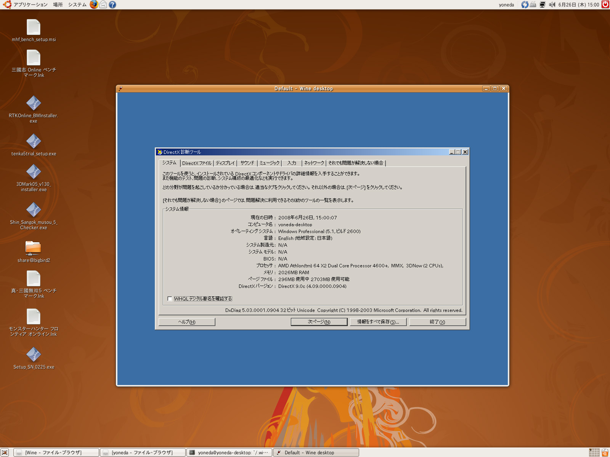Open the アプリケーション menu
Viewport: 610px width, 457px height.
point(30,5)
